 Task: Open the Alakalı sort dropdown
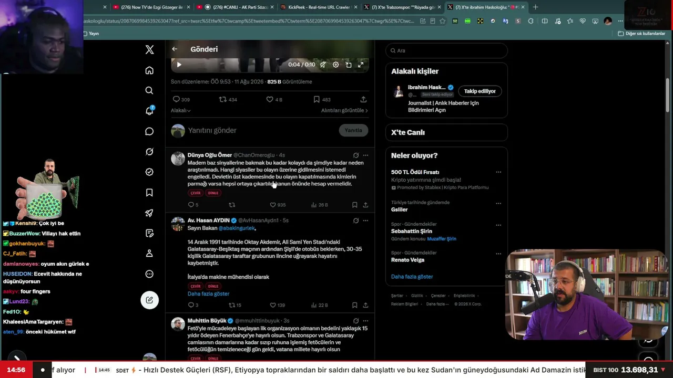point(181,111)
